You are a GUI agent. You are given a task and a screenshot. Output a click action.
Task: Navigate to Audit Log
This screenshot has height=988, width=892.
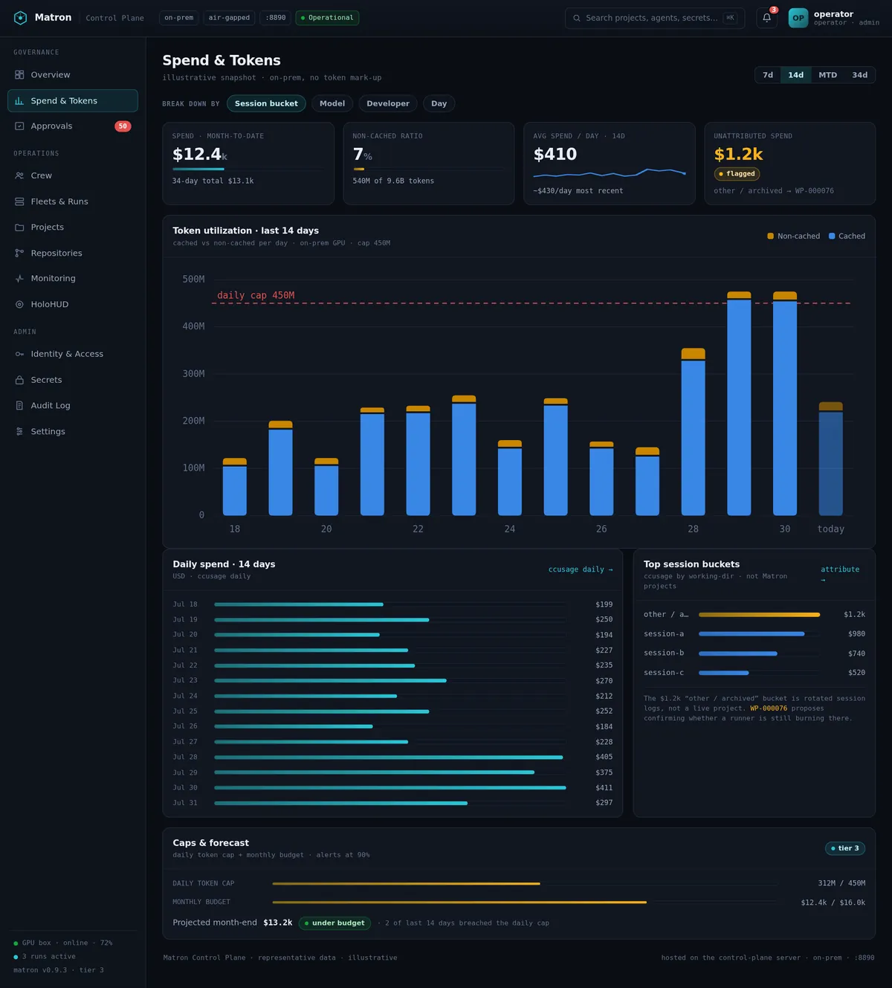[73, 406]
